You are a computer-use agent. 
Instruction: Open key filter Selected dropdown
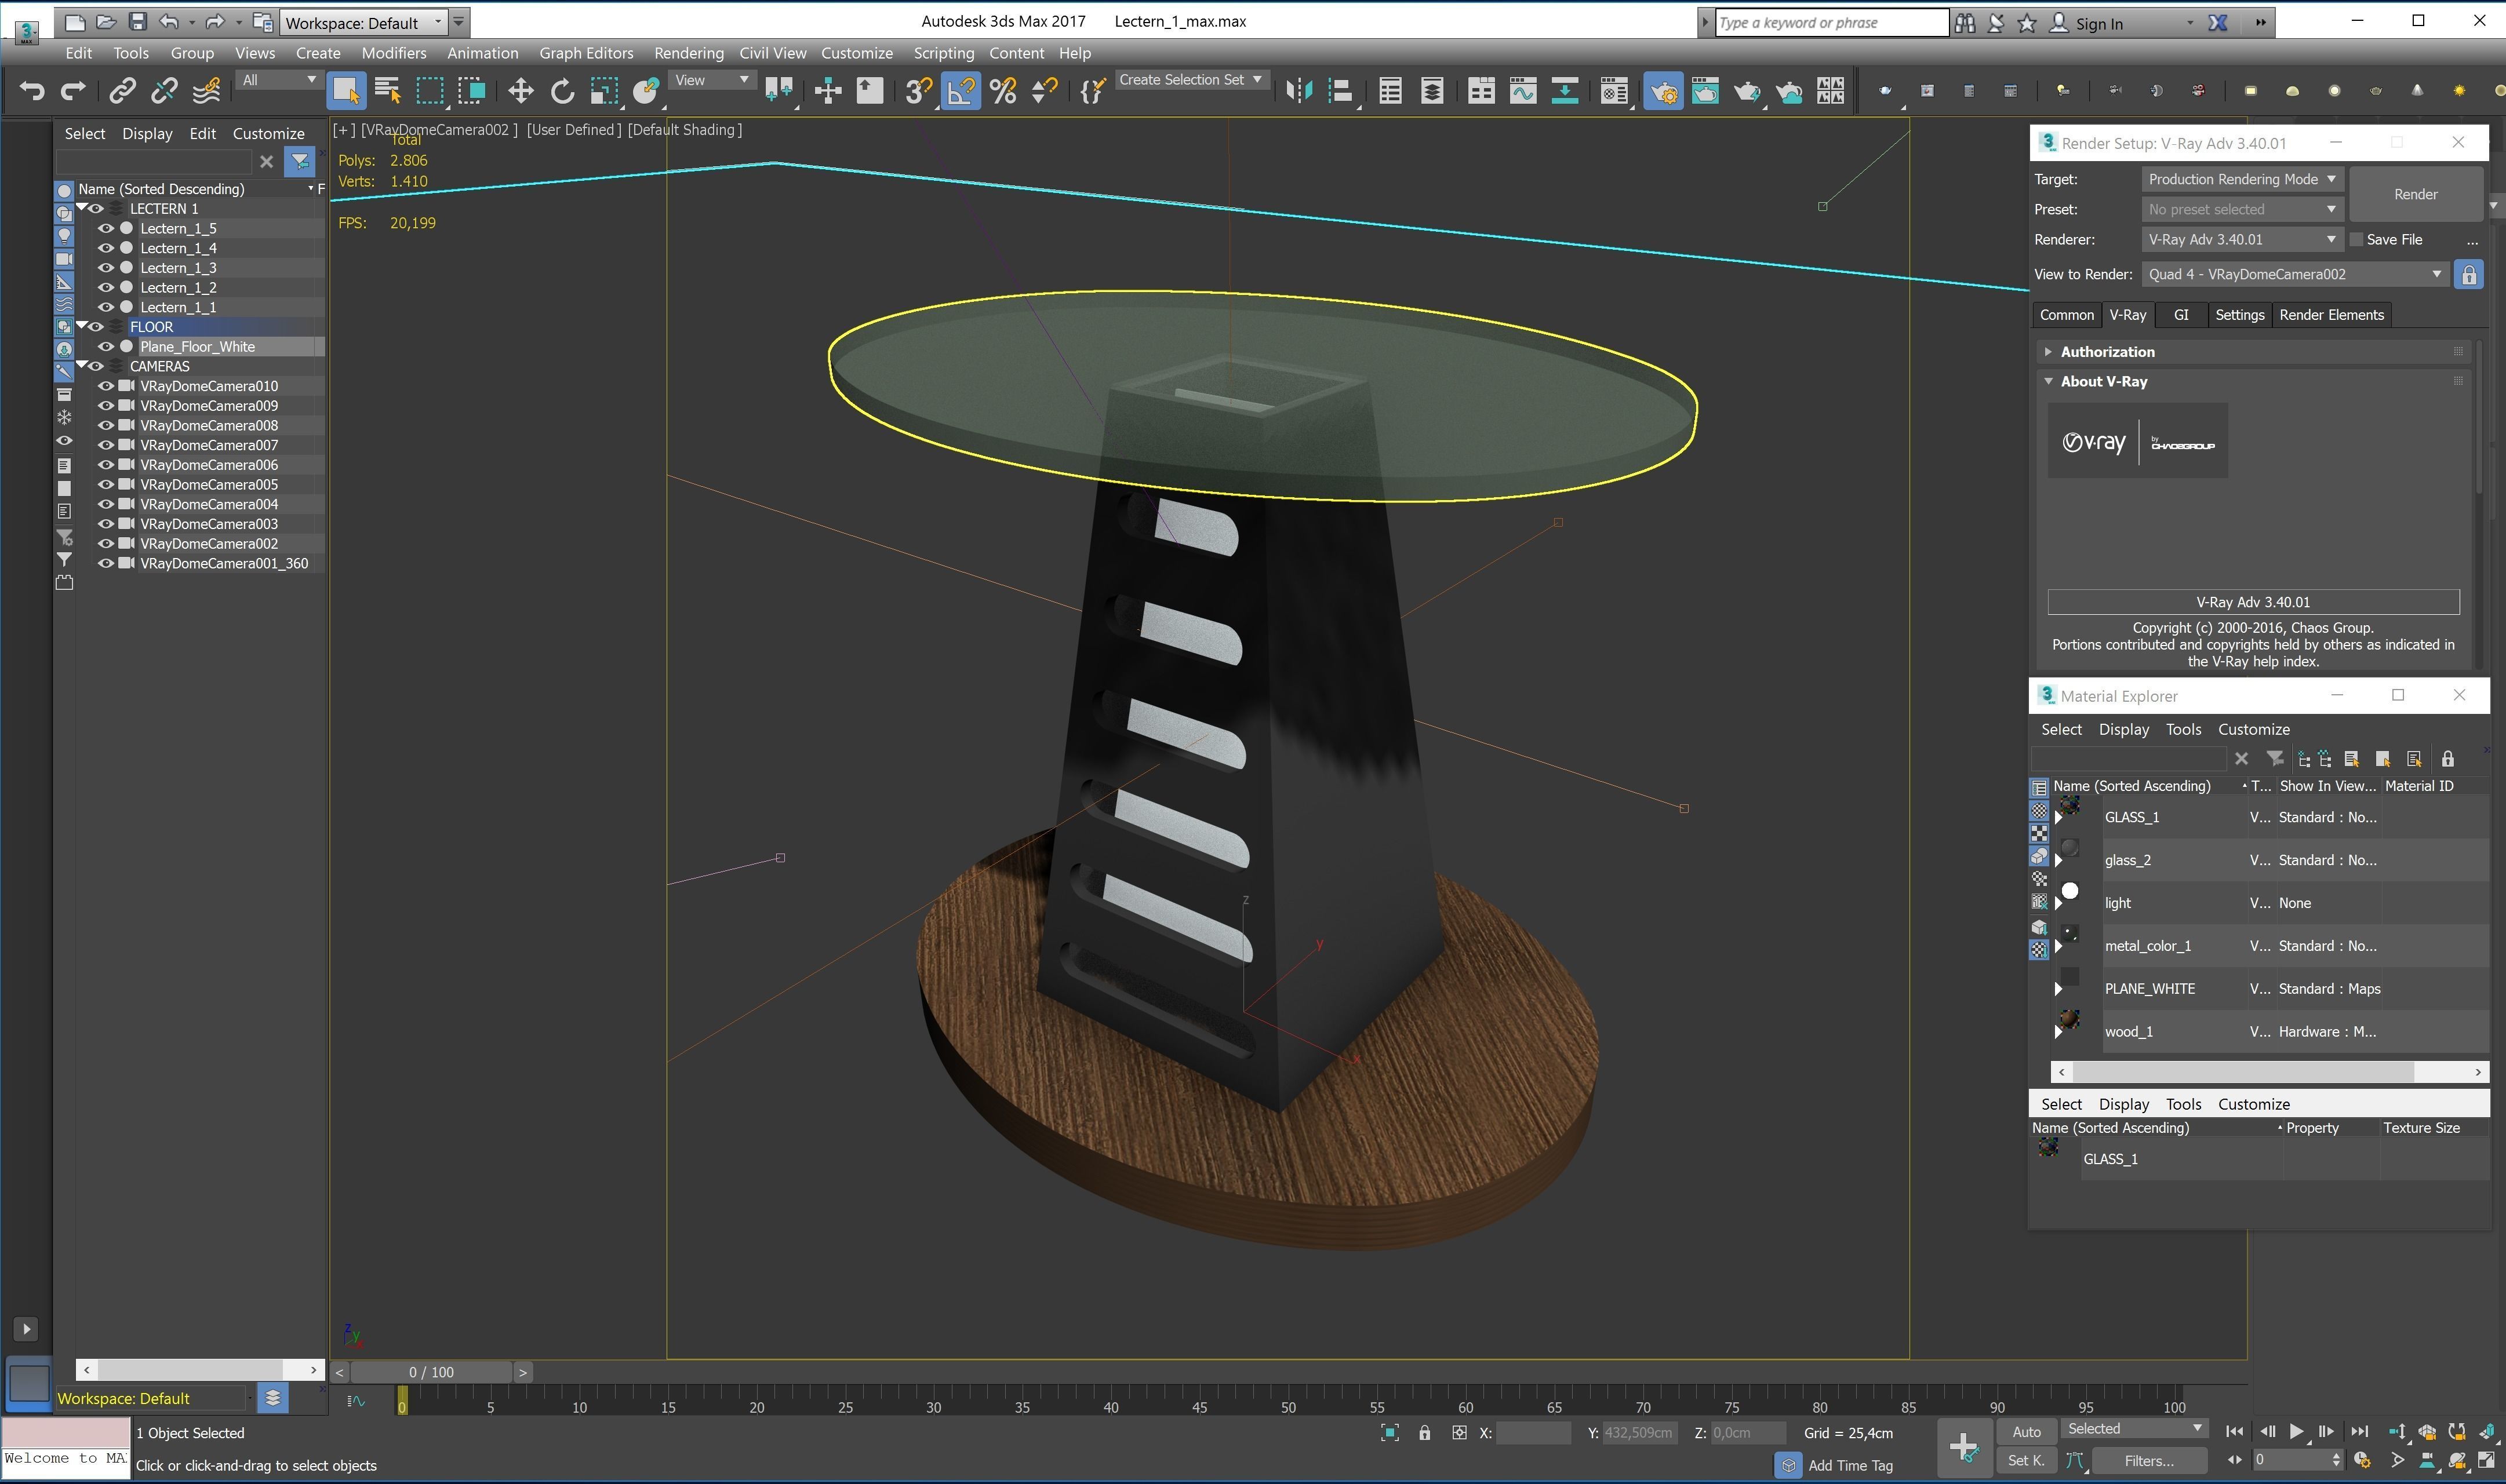[2135, 1429]
